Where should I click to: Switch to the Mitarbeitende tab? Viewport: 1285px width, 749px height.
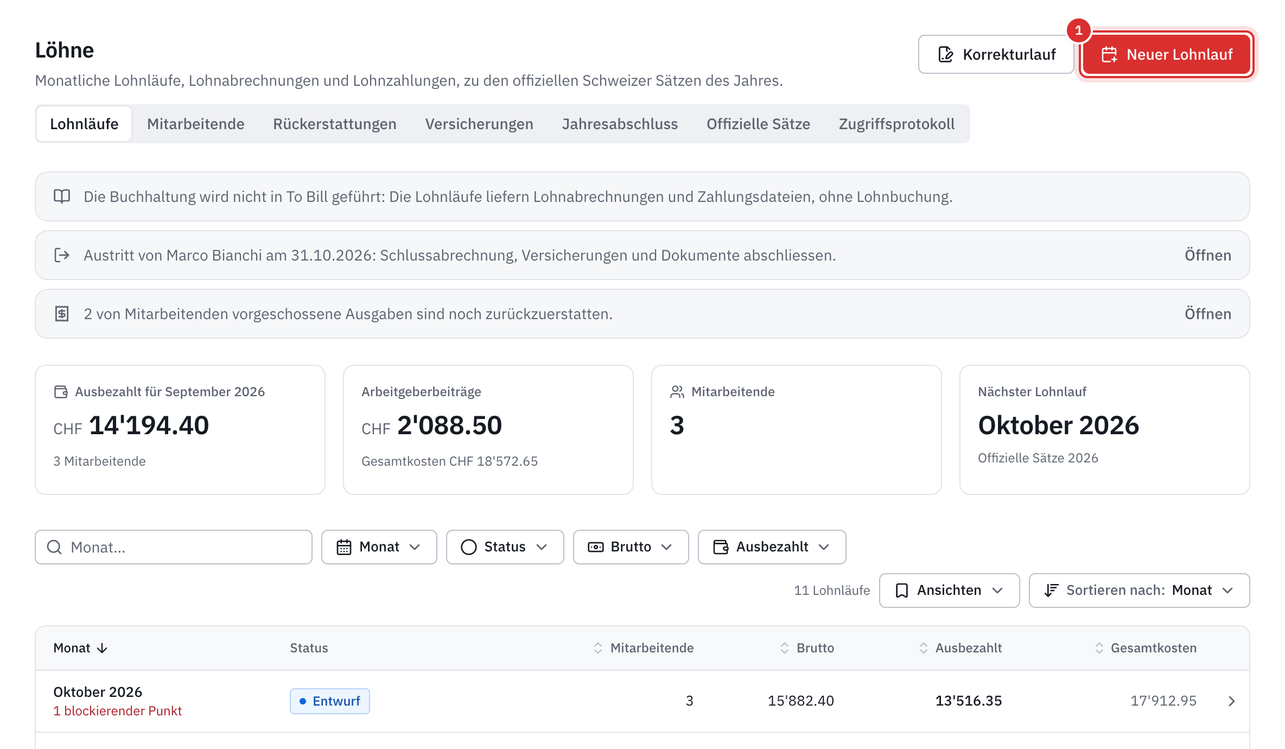point(195,124)
